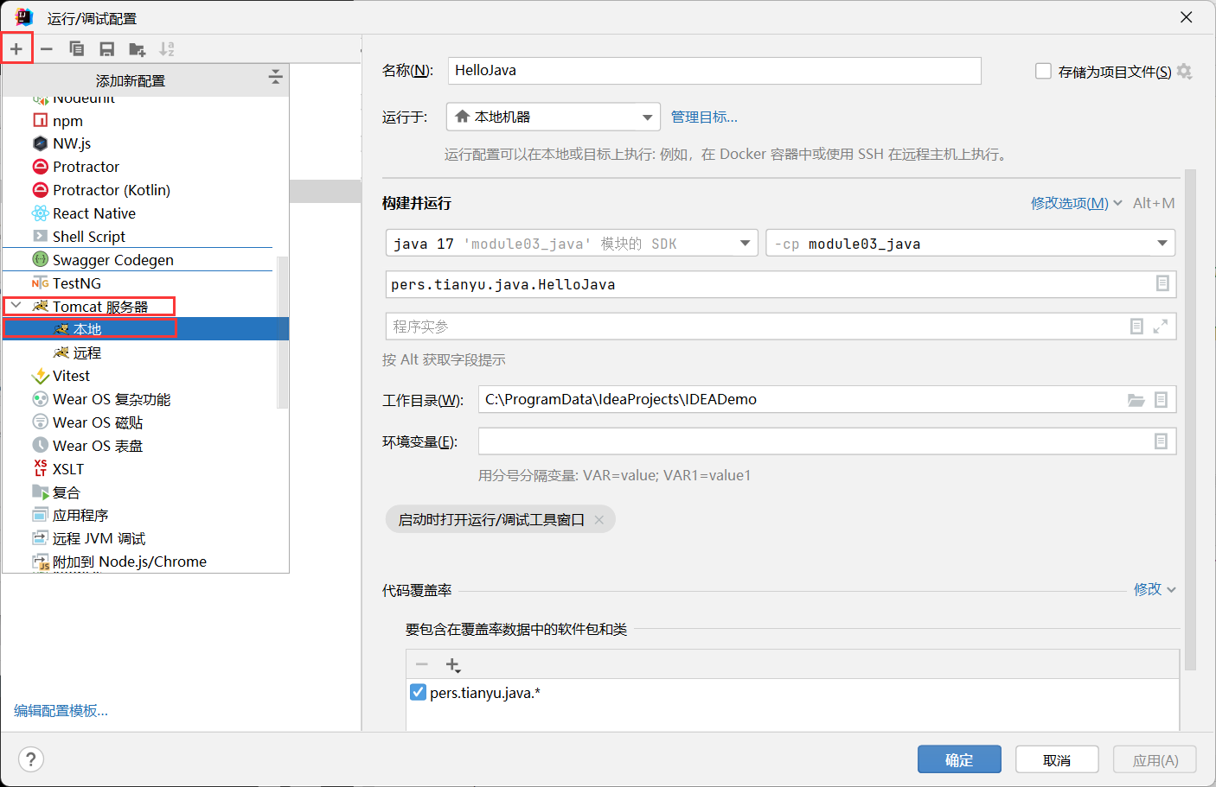Click edit icon in environment variables field
Screen dimensions: 1216x787
[1161, 441]
